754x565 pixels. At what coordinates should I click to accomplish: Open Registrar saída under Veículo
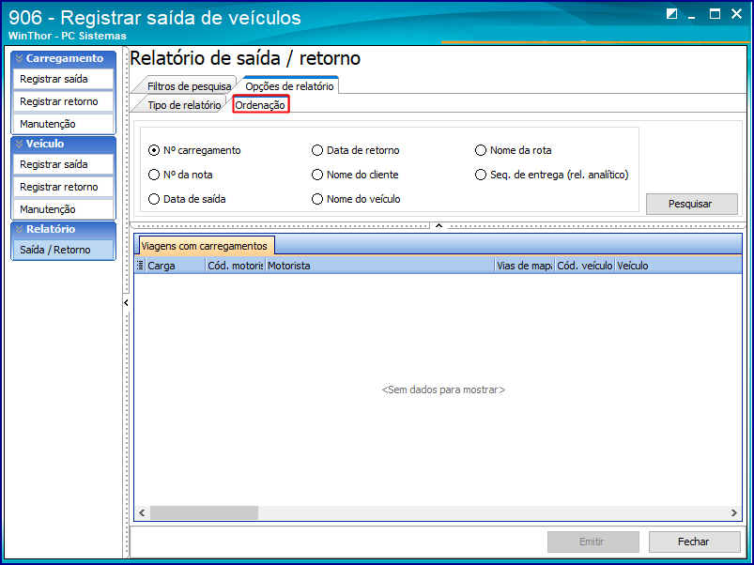pos(63,165)
